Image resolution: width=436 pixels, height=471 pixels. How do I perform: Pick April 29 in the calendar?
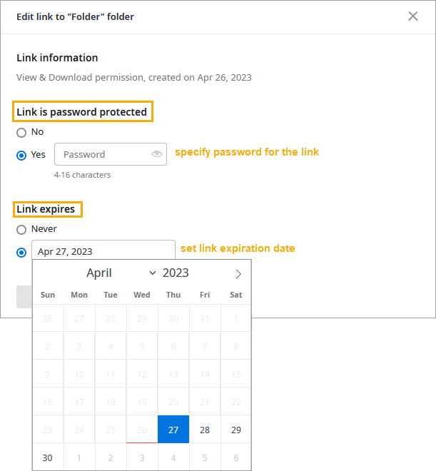tap(236, 430)
